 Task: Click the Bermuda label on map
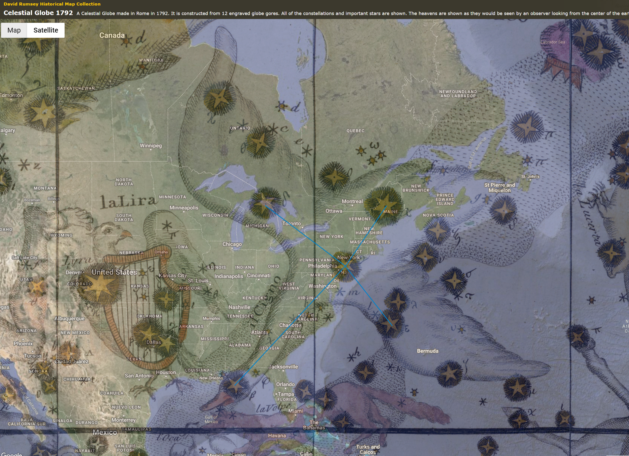[427, 351]
